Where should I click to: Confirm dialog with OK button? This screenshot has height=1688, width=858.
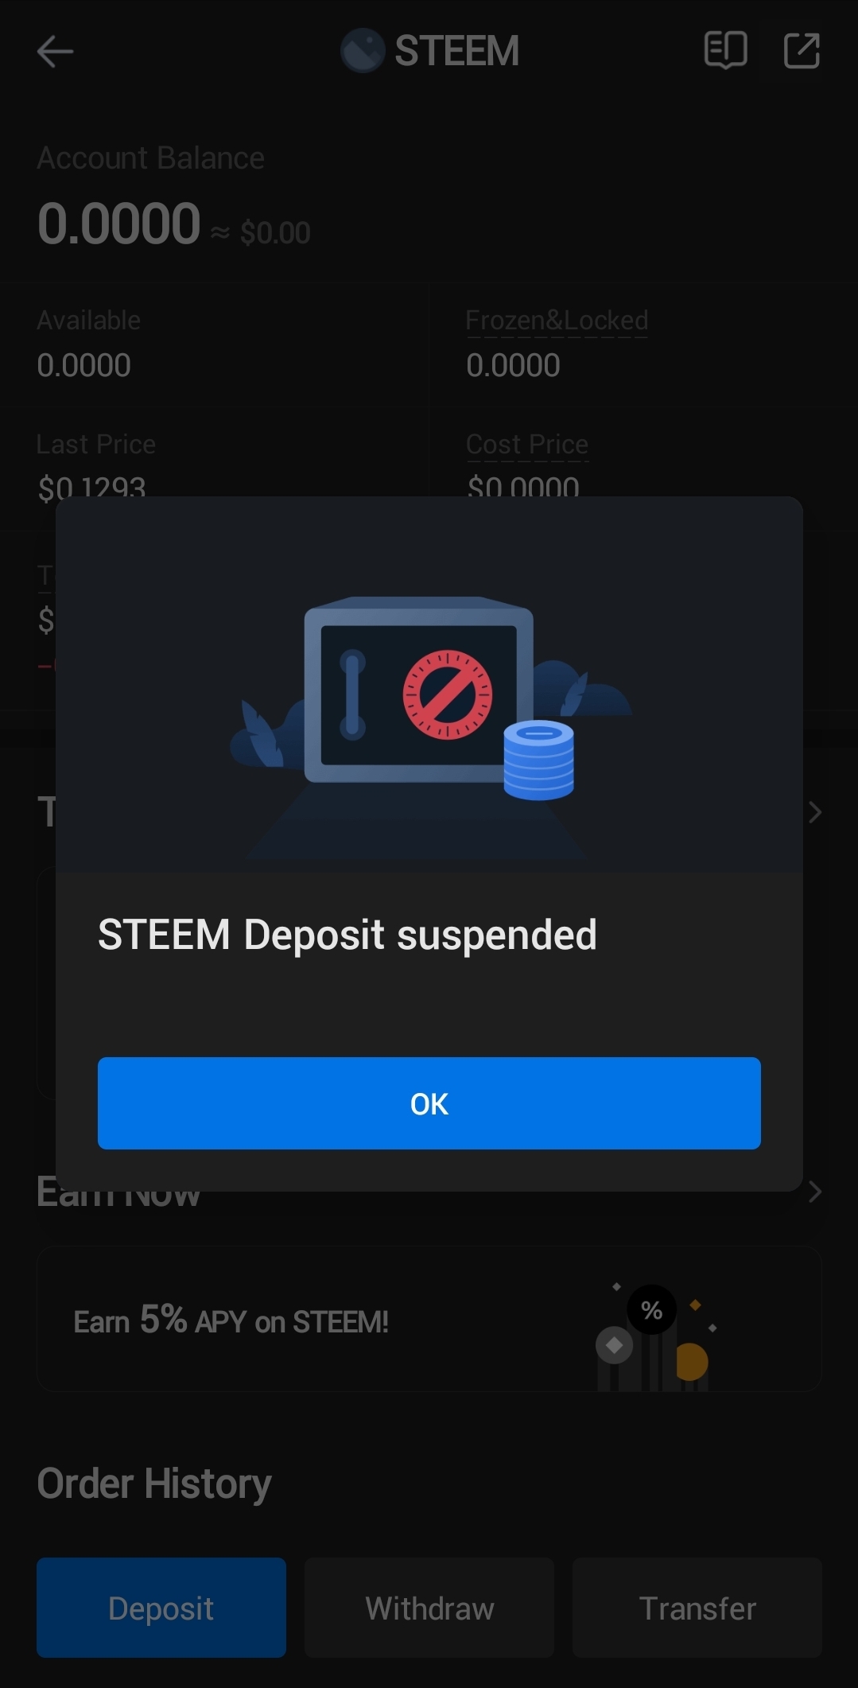pos(429,1103)
